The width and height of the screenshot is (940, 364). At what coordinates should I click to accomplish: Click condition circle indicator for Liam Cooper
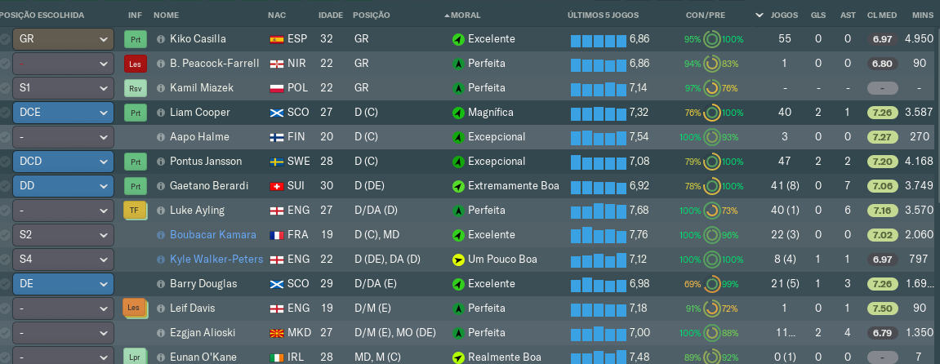click(x=711, y=113)
